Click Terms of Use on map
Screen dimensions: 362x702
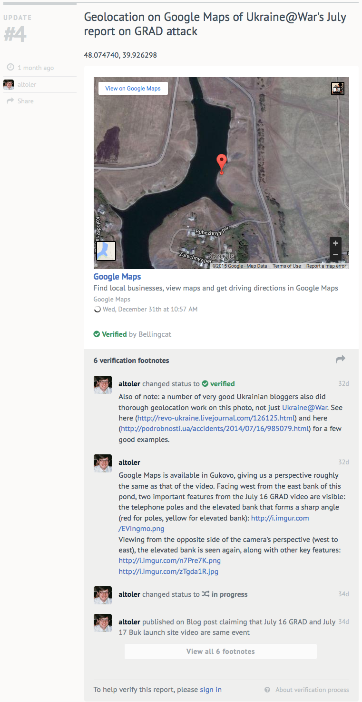[287, 266]
